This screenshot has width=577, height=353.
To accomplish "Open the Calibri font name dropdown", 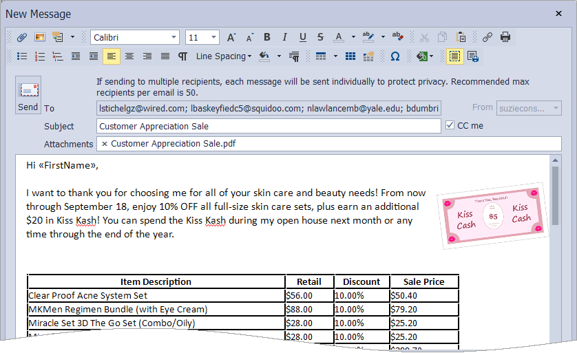I will pos(174,38).
